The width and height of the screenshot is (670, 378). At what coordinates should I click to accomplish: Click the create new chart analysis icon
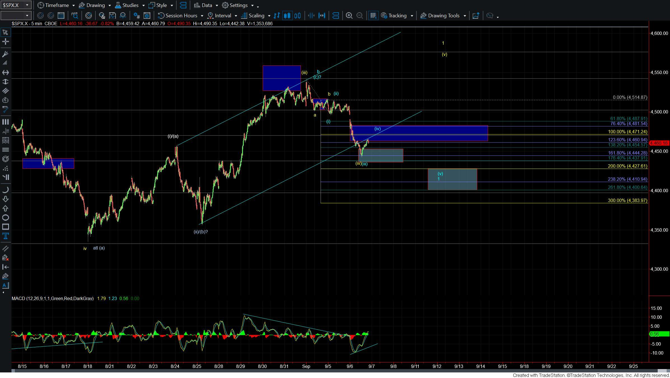pos(476,16)
